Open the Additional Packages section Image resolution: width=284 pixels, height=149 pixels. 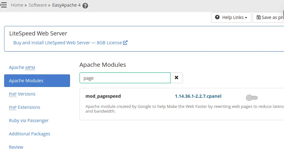click(x=29, y=134)
